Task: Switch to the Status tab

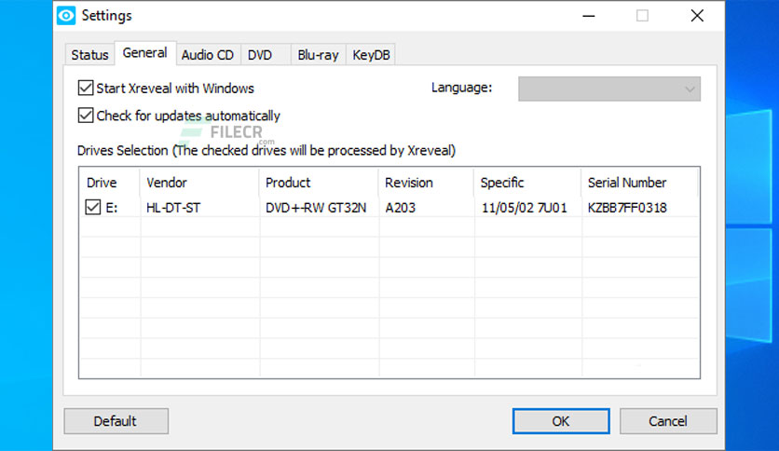Action: coord(89,55)
